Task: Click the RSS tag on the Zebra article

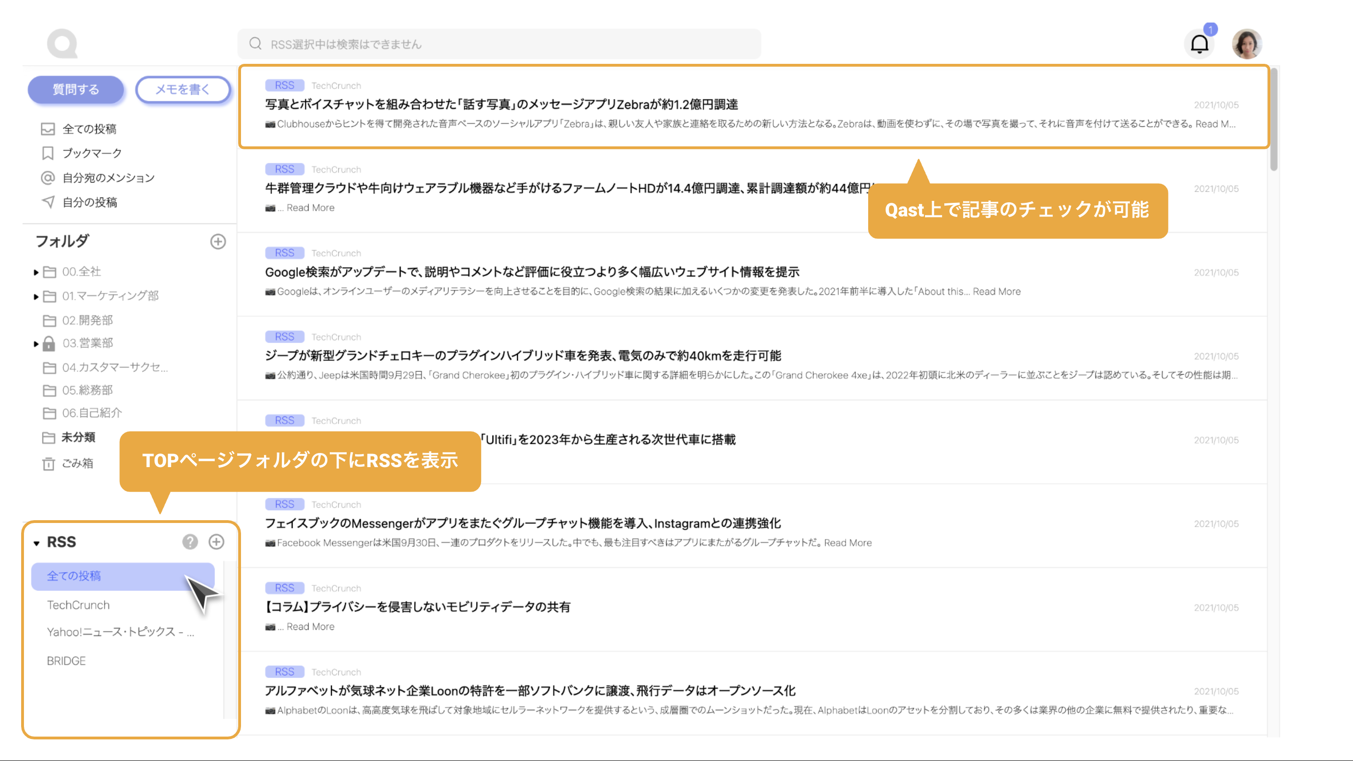Action: 285,85
